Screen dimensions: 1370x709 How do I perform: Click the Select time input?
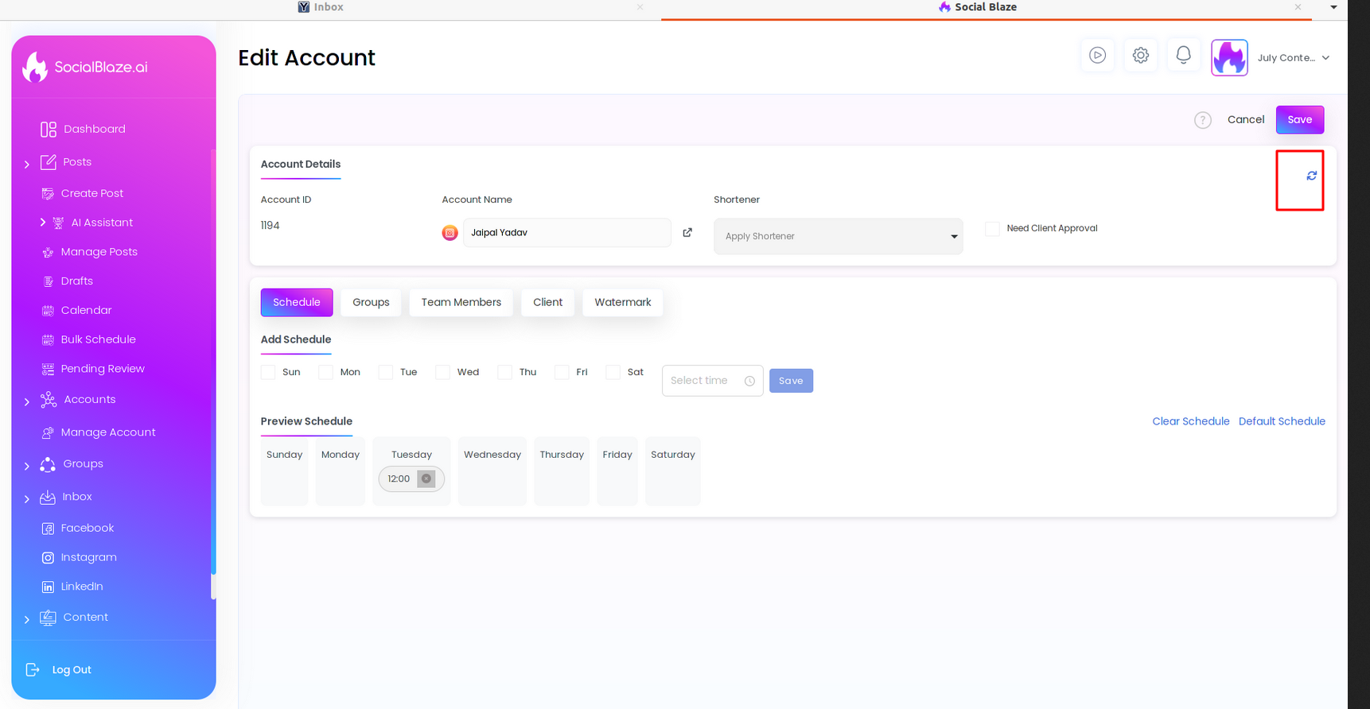712,381
